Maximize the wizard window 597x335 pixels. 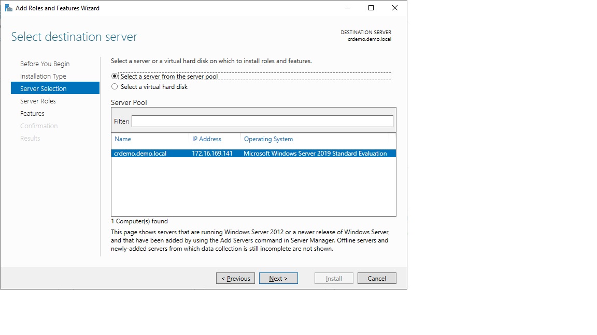click(x=371, y=8)
